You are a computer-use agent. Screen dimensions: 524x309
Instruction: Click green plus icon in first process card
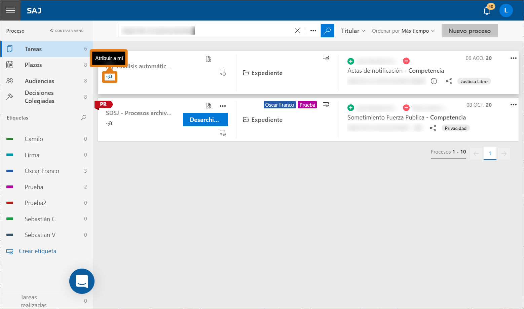point(351,61)
